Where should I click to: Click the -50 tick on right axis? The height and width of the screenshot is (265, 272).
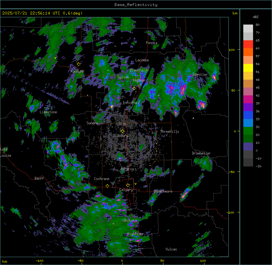point(232,172)
